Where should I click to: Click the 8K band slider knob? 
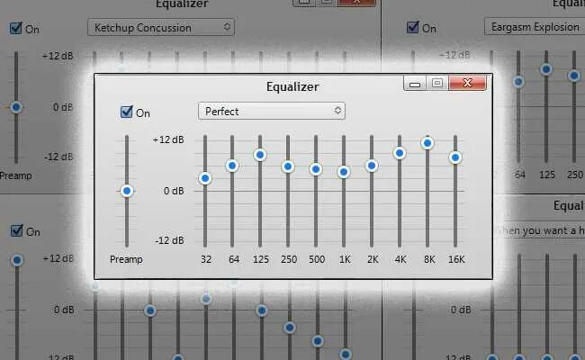427,143
